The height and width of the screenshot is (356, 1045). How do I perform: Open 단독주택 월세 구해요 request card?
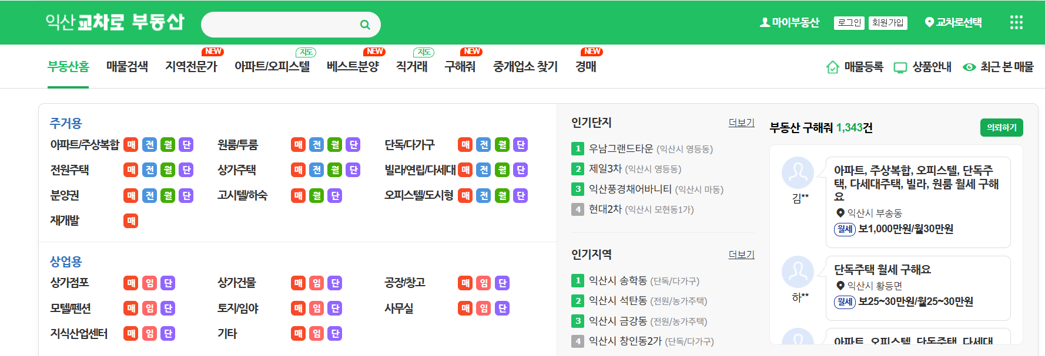tap(918, 288)
